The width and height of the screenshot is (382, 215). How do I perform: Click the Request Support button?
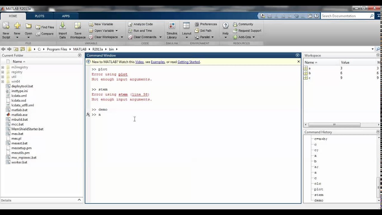[247, 31]
